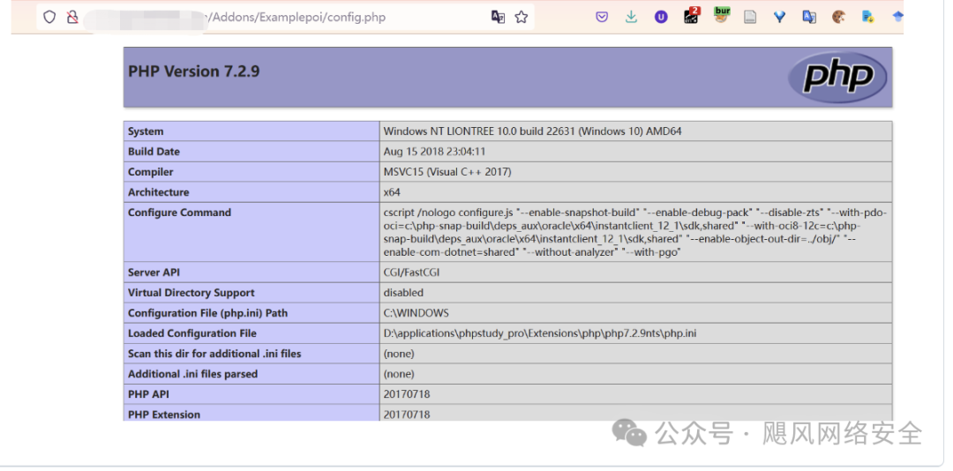
Task: Click the blue diamond funnel extension icon
Action: 780,17
